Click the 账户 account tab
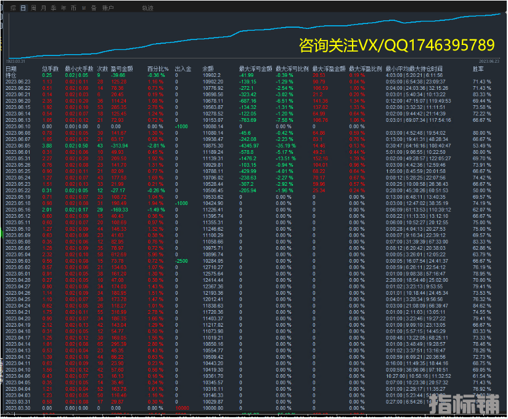This screenshot has height=419, width=508. 108,8
